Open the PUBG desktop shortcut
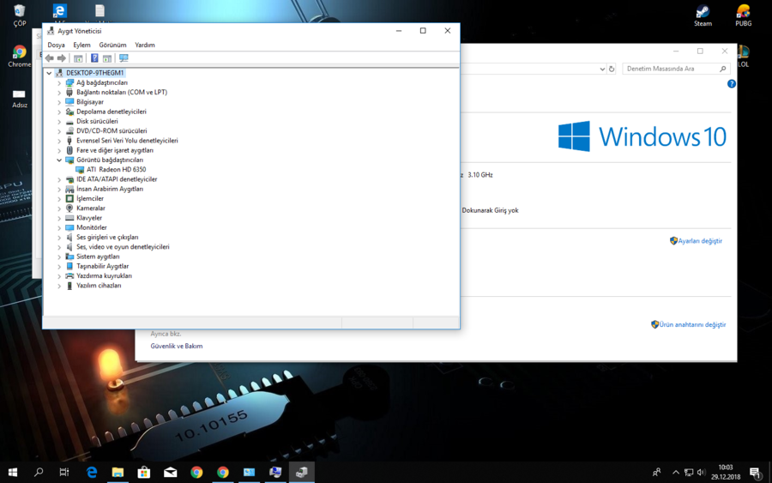 pos(743,15)
